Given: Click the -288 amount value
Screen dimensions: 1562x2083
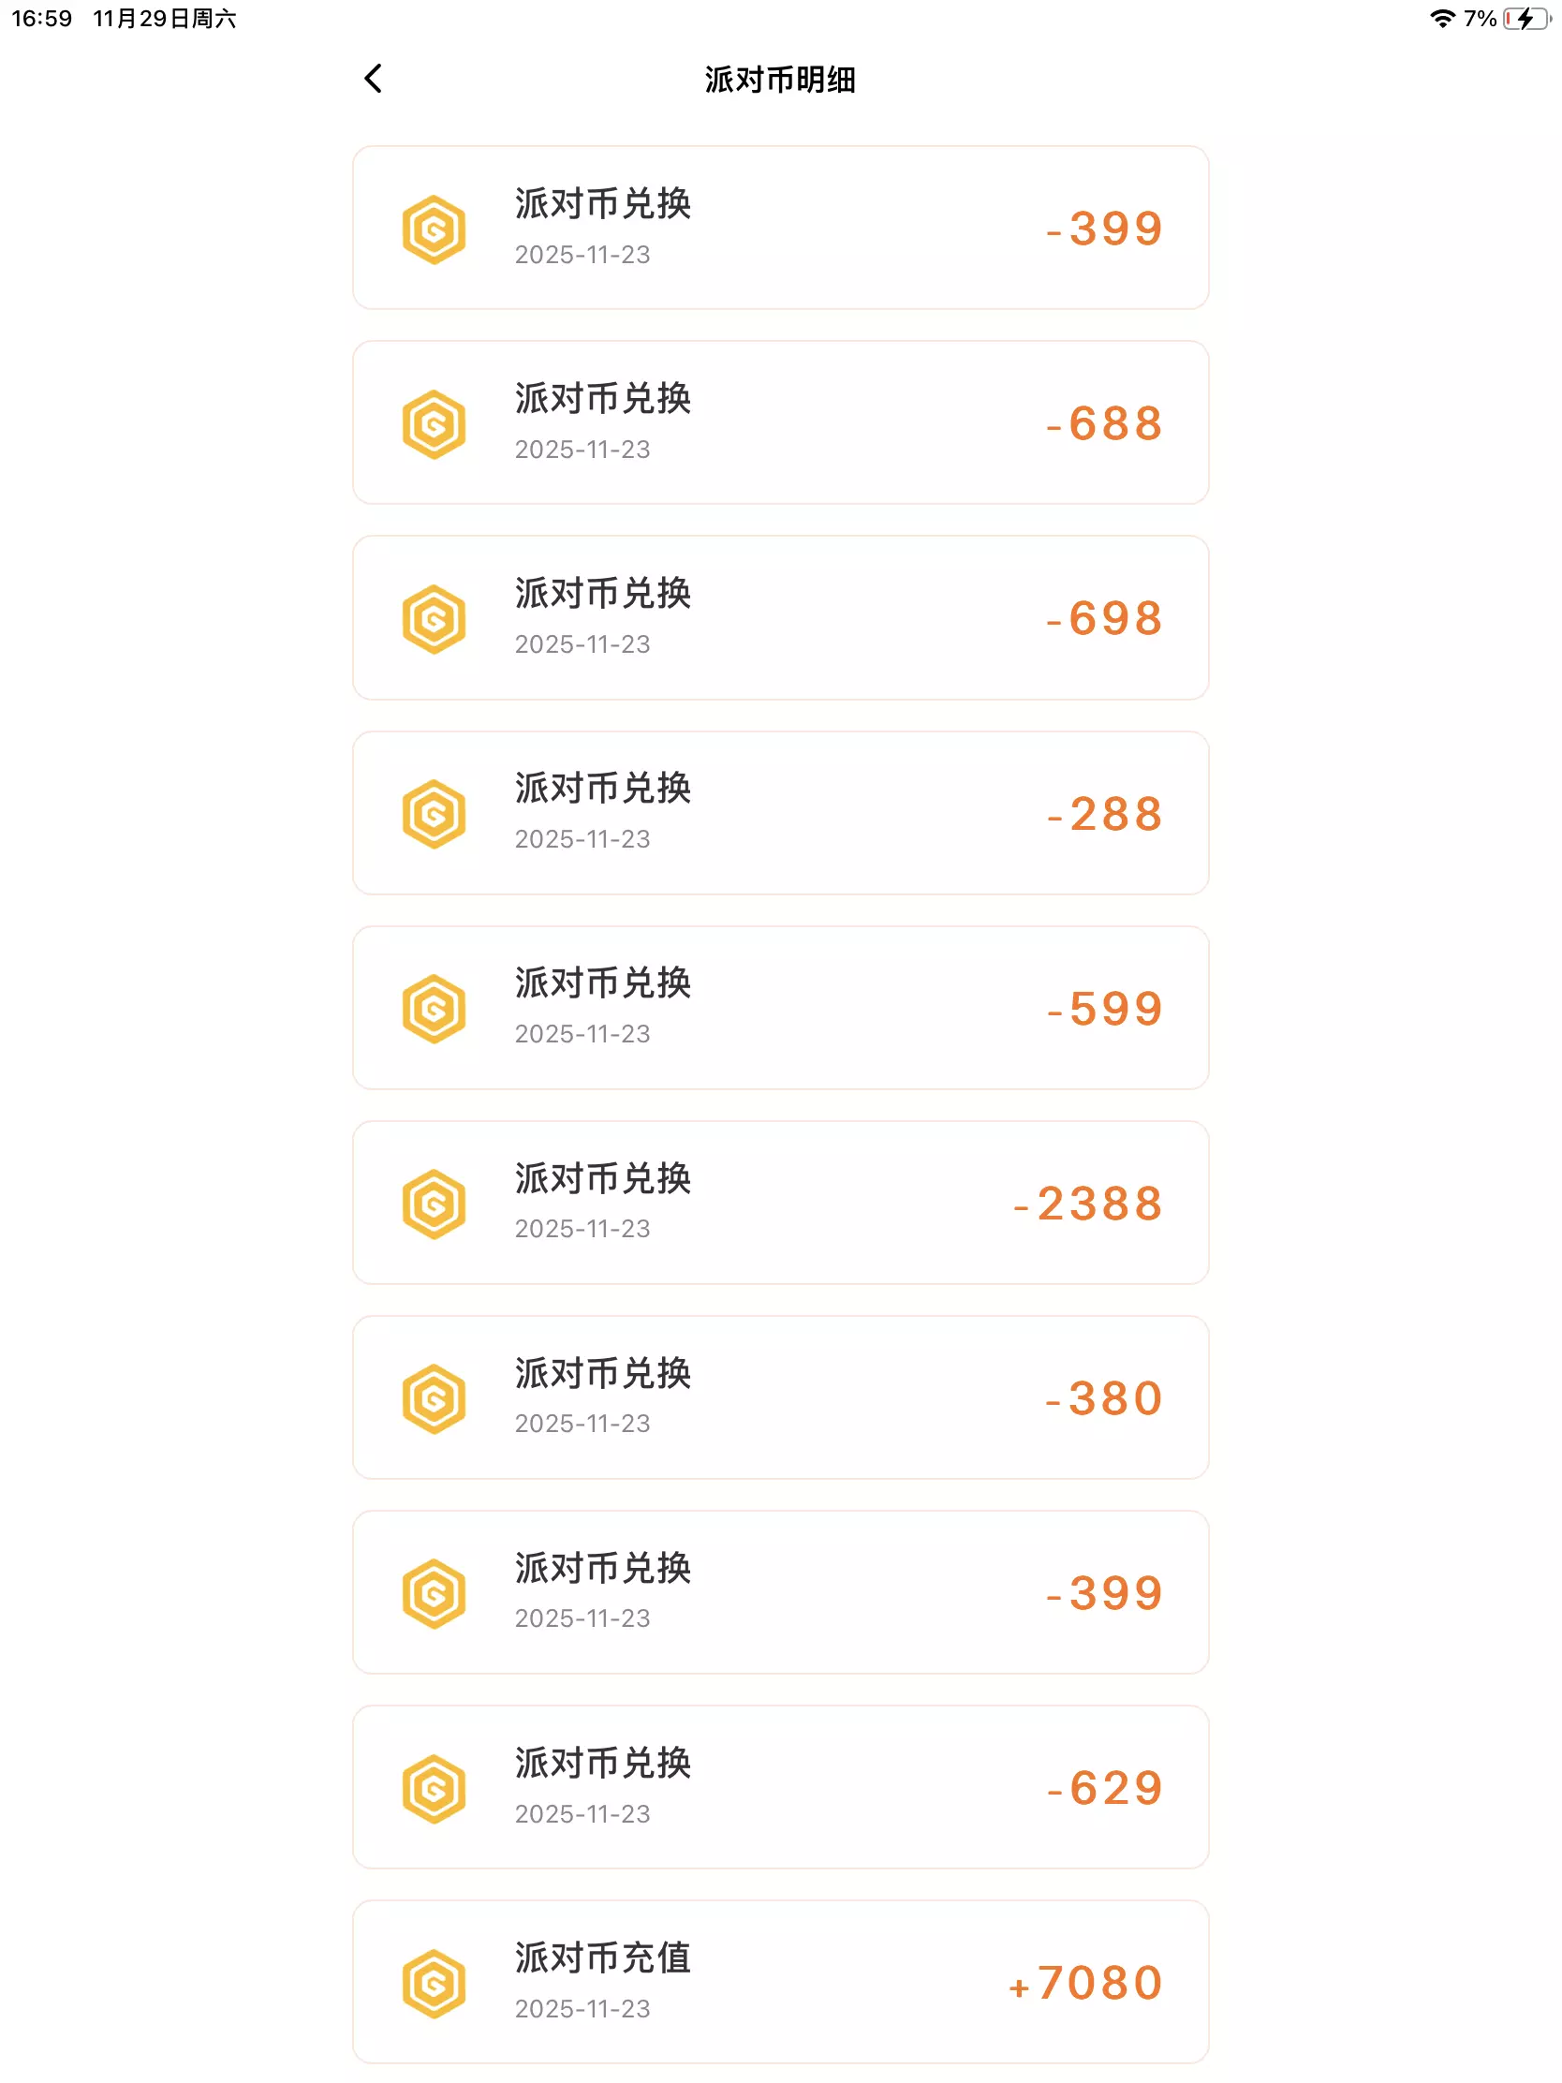Looking at the screenshot, I should tap(1105, 815).
